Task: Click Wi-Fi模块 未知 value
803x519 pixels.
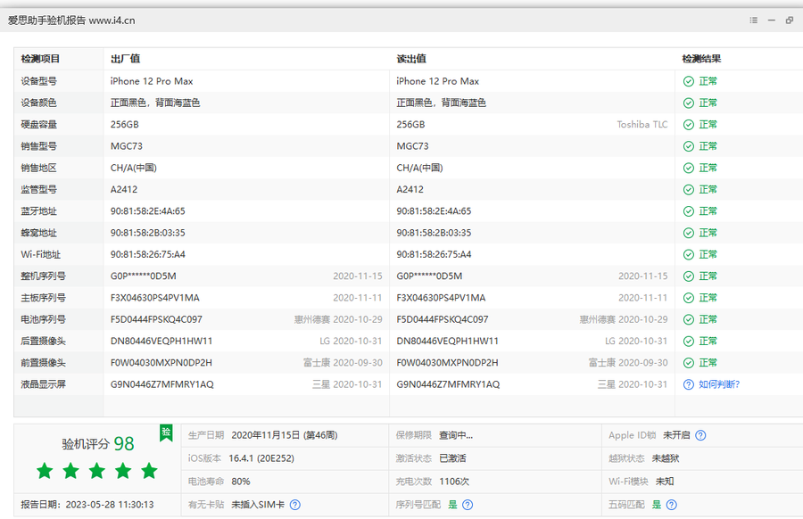Action: pos(665,482)
